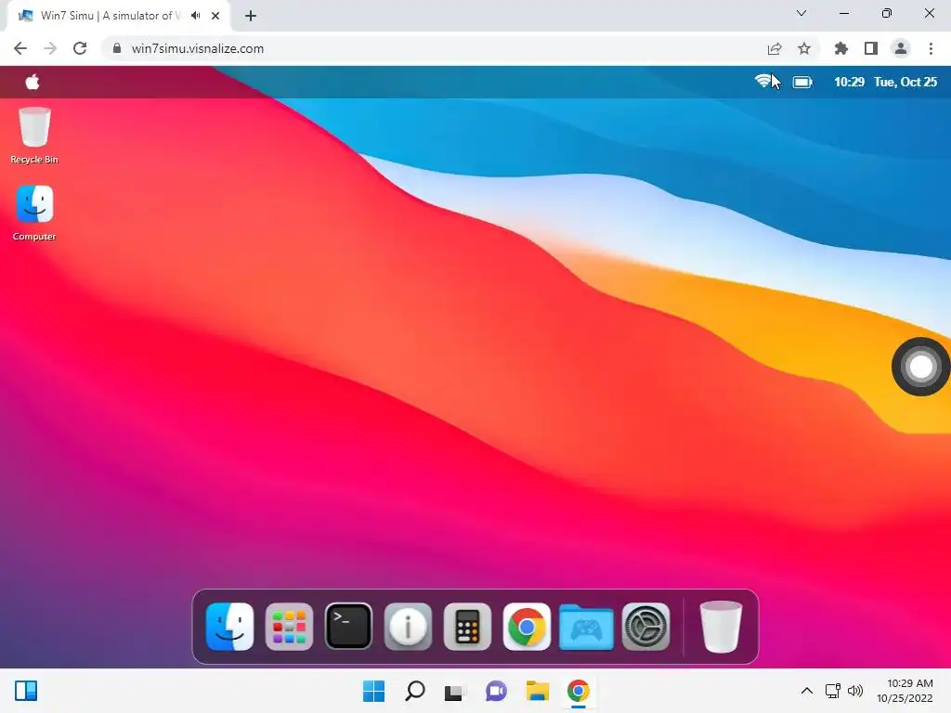Open Windows widgets panel in taskbar
Screen dimensions: 951x713
pos(26,691)
